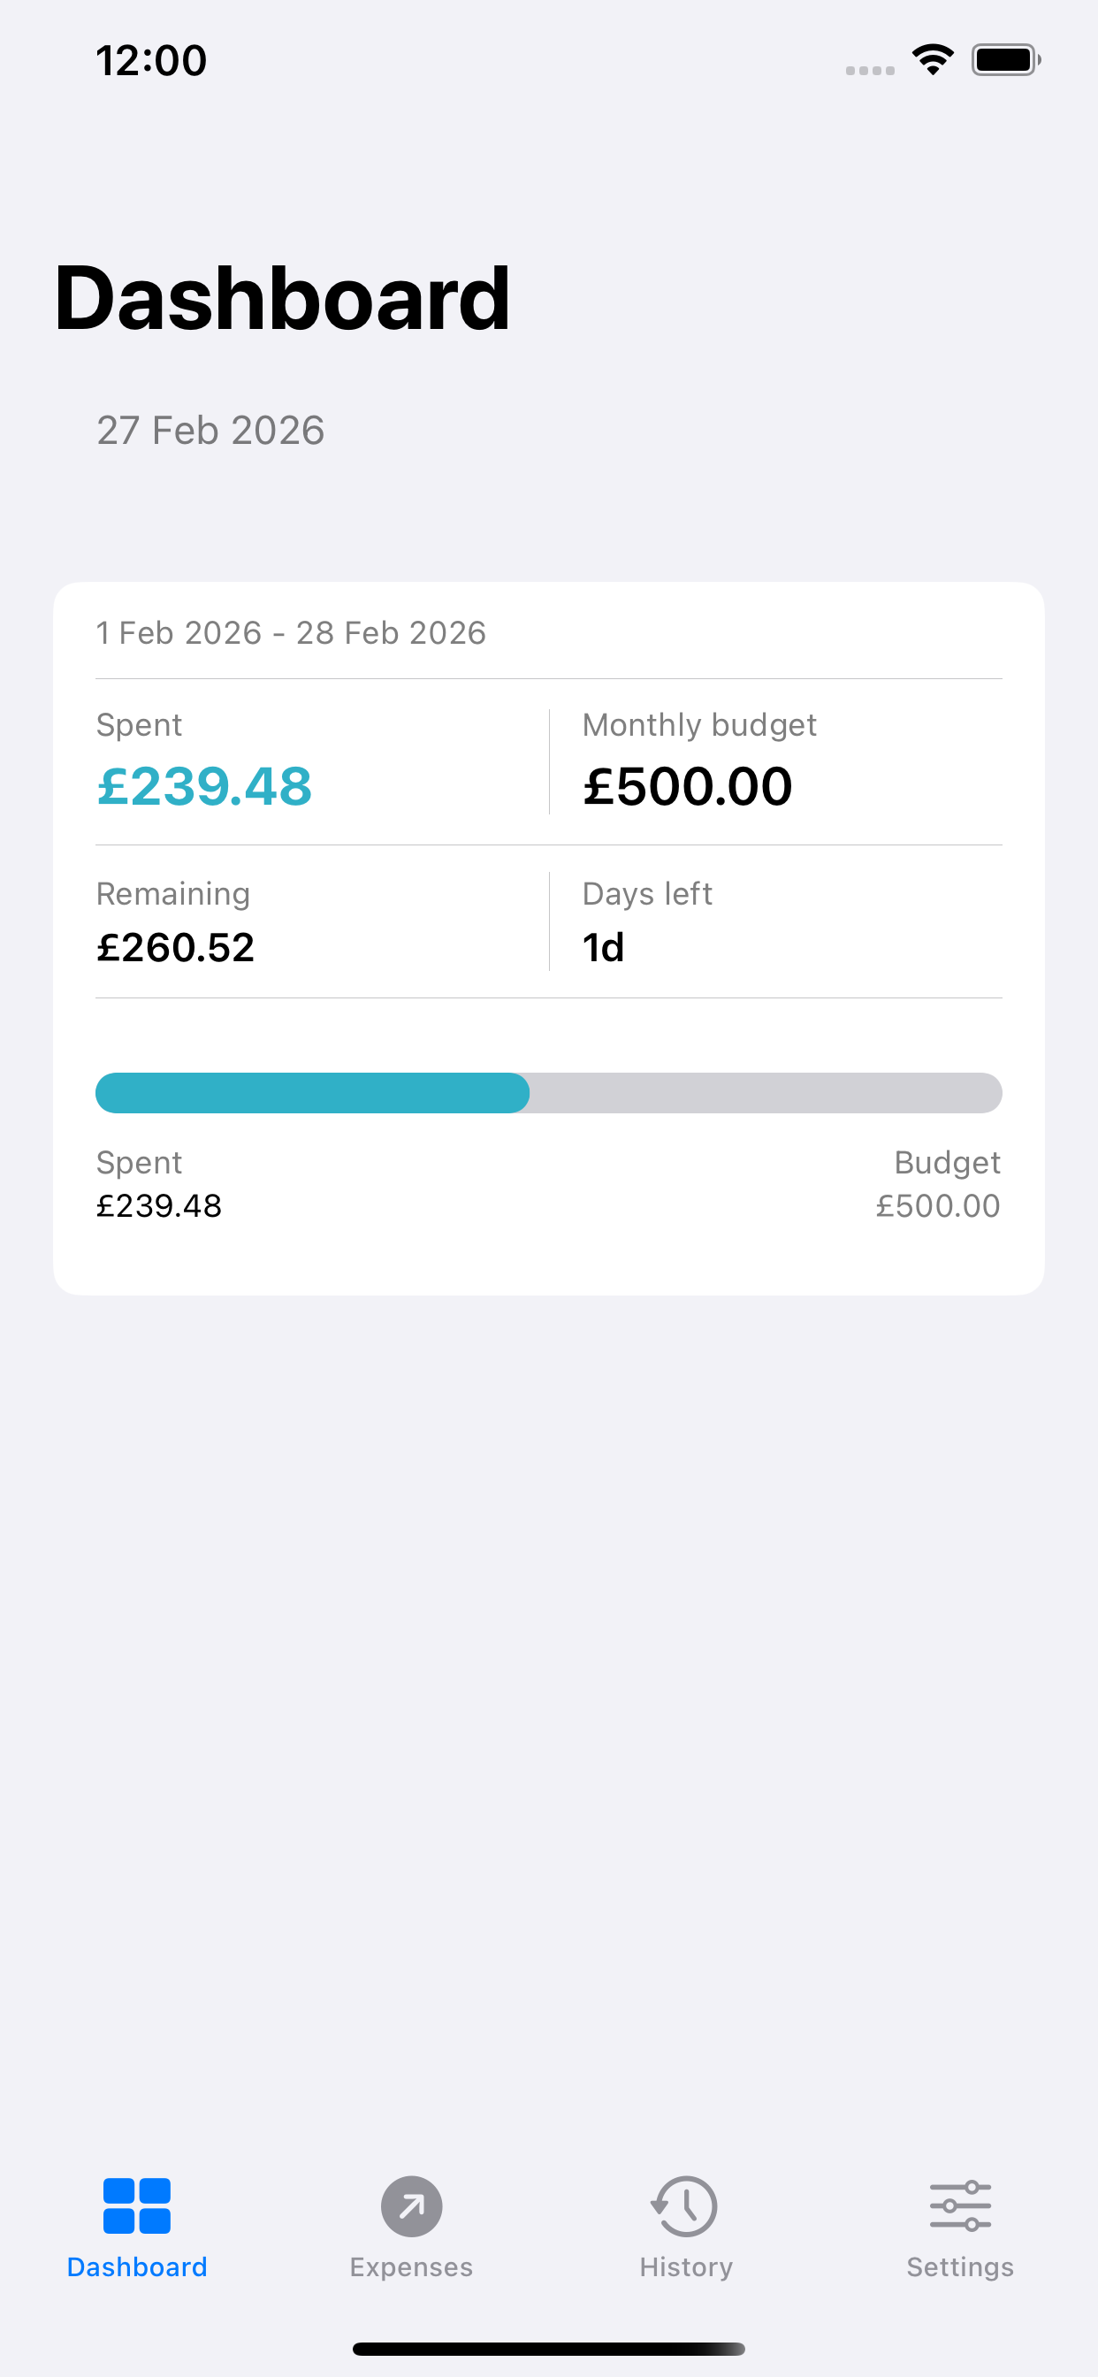Tap the large Dashboard title
Viewport: 1098px width, 2377px height.
click(x=282, y=298)
